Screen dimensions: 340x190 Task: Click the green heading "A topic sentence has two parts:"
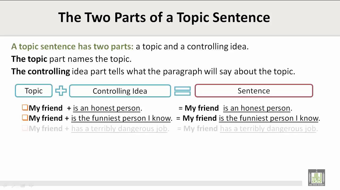coord(72,47)
